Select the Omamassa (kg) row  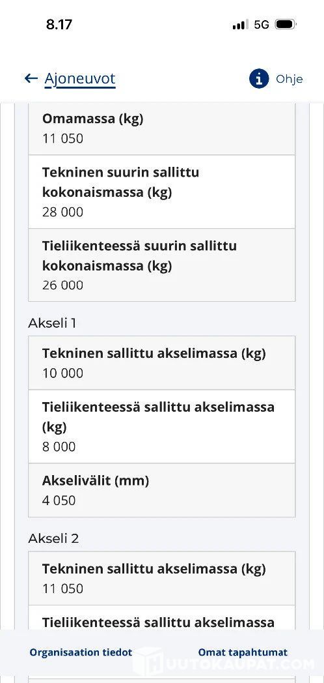coord(162,130)
